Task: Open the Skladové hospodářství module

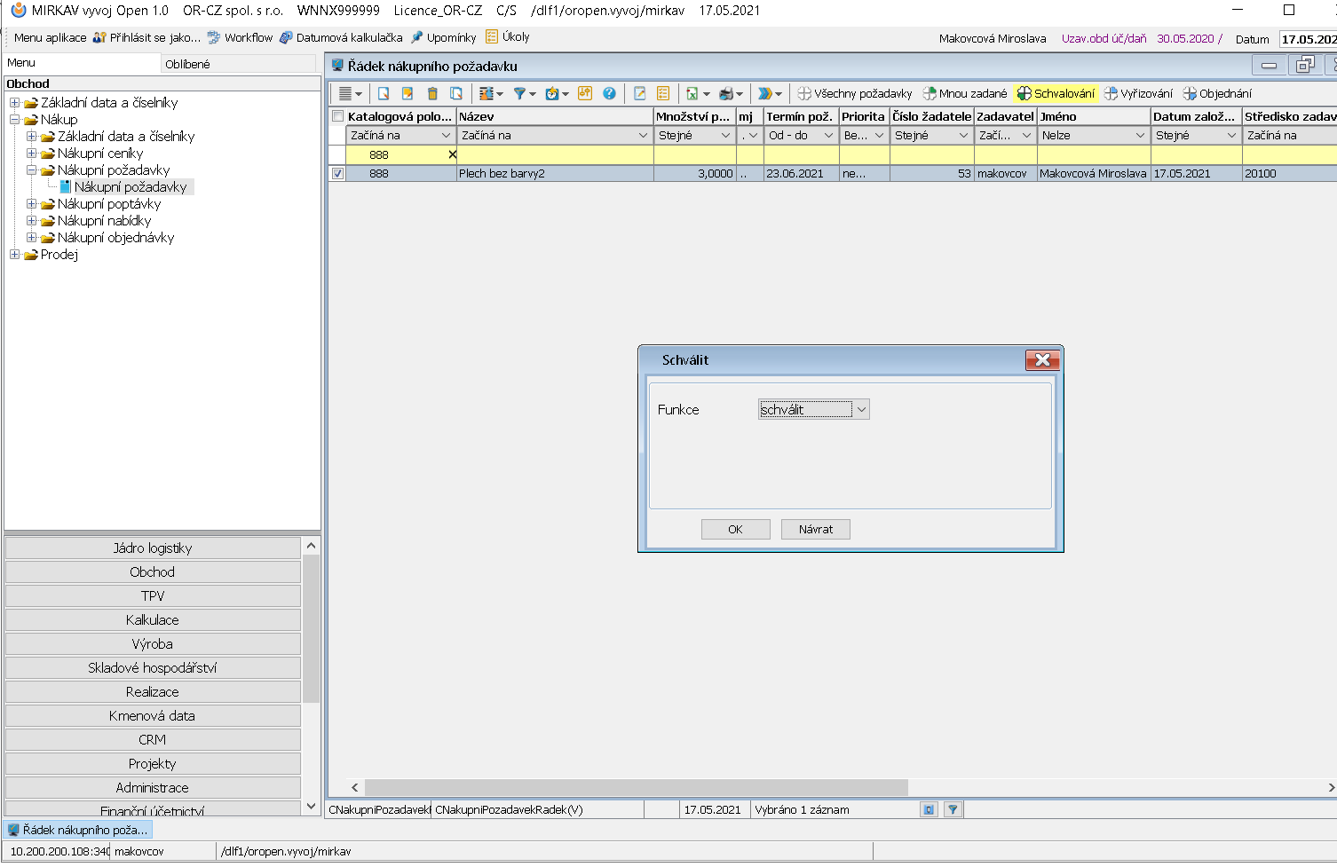Action: [x=152, y=667]
